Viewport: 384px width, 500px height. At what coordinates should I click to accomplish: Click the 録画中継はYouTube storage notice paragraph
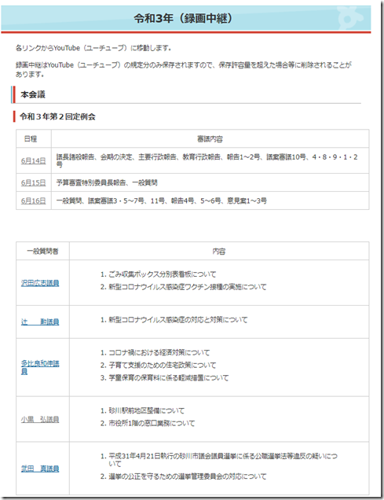point(184,69)
